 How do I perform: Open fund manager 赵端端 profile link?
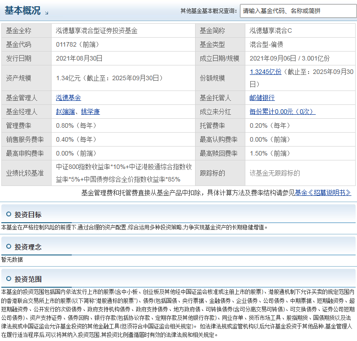(65, 112)
